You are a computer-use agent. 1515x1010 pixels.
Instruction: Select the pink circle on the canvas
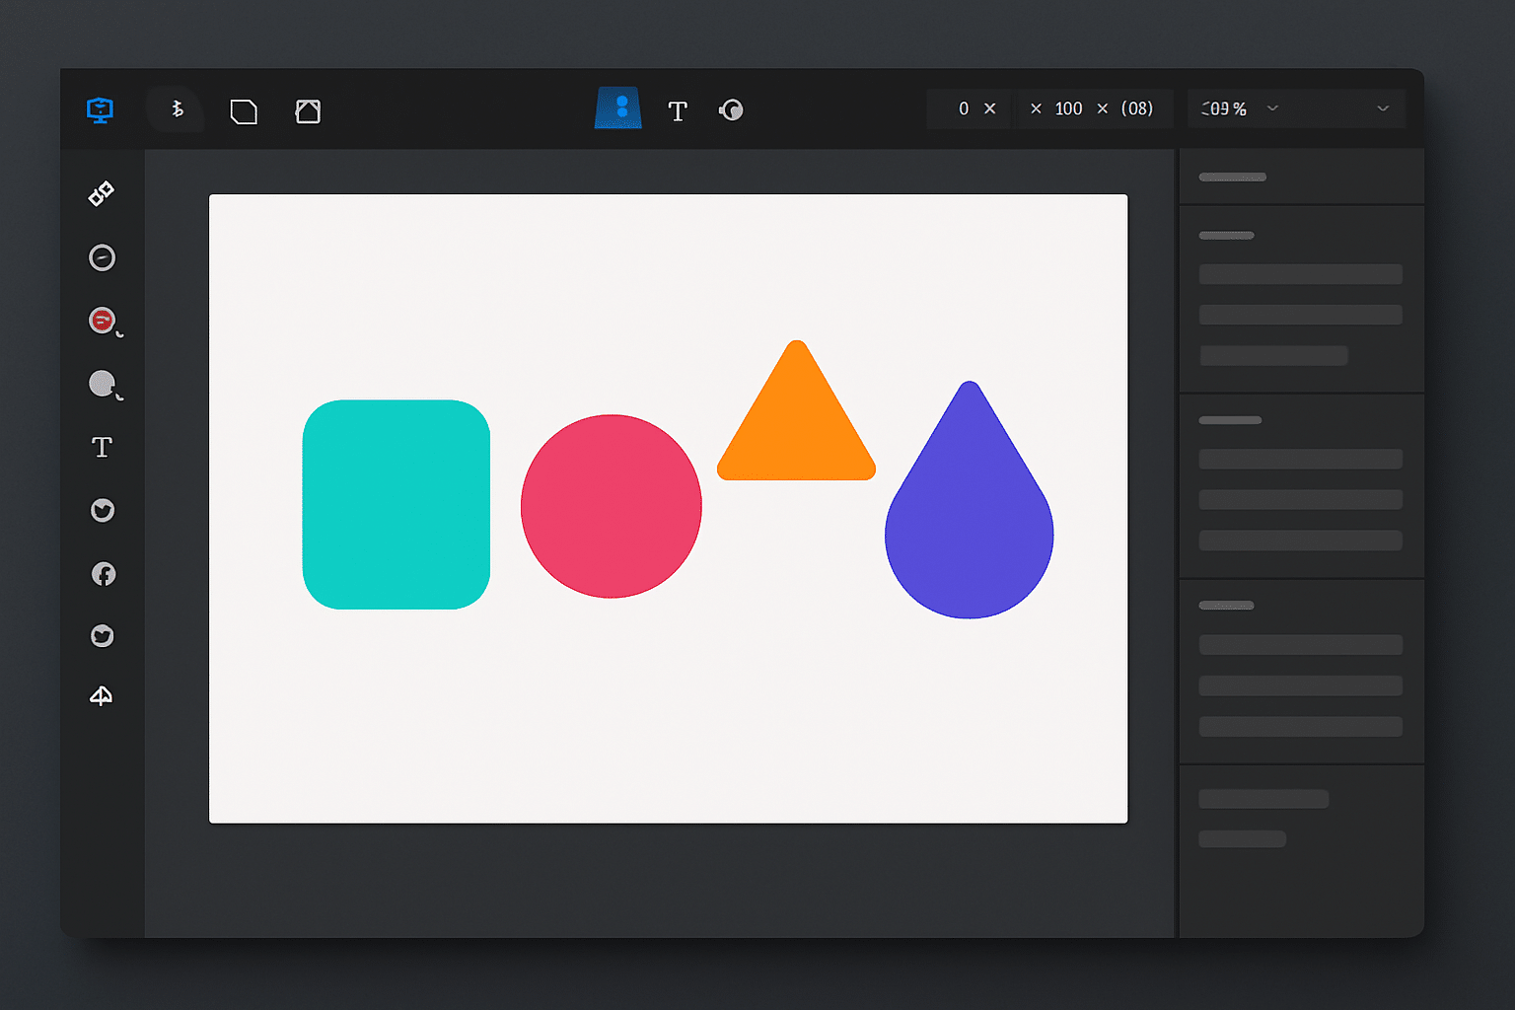[612, 506]
